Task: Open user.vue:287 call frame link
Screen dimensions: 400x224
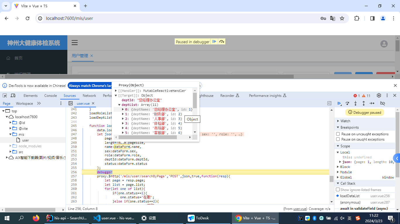Action: [380, 202]
